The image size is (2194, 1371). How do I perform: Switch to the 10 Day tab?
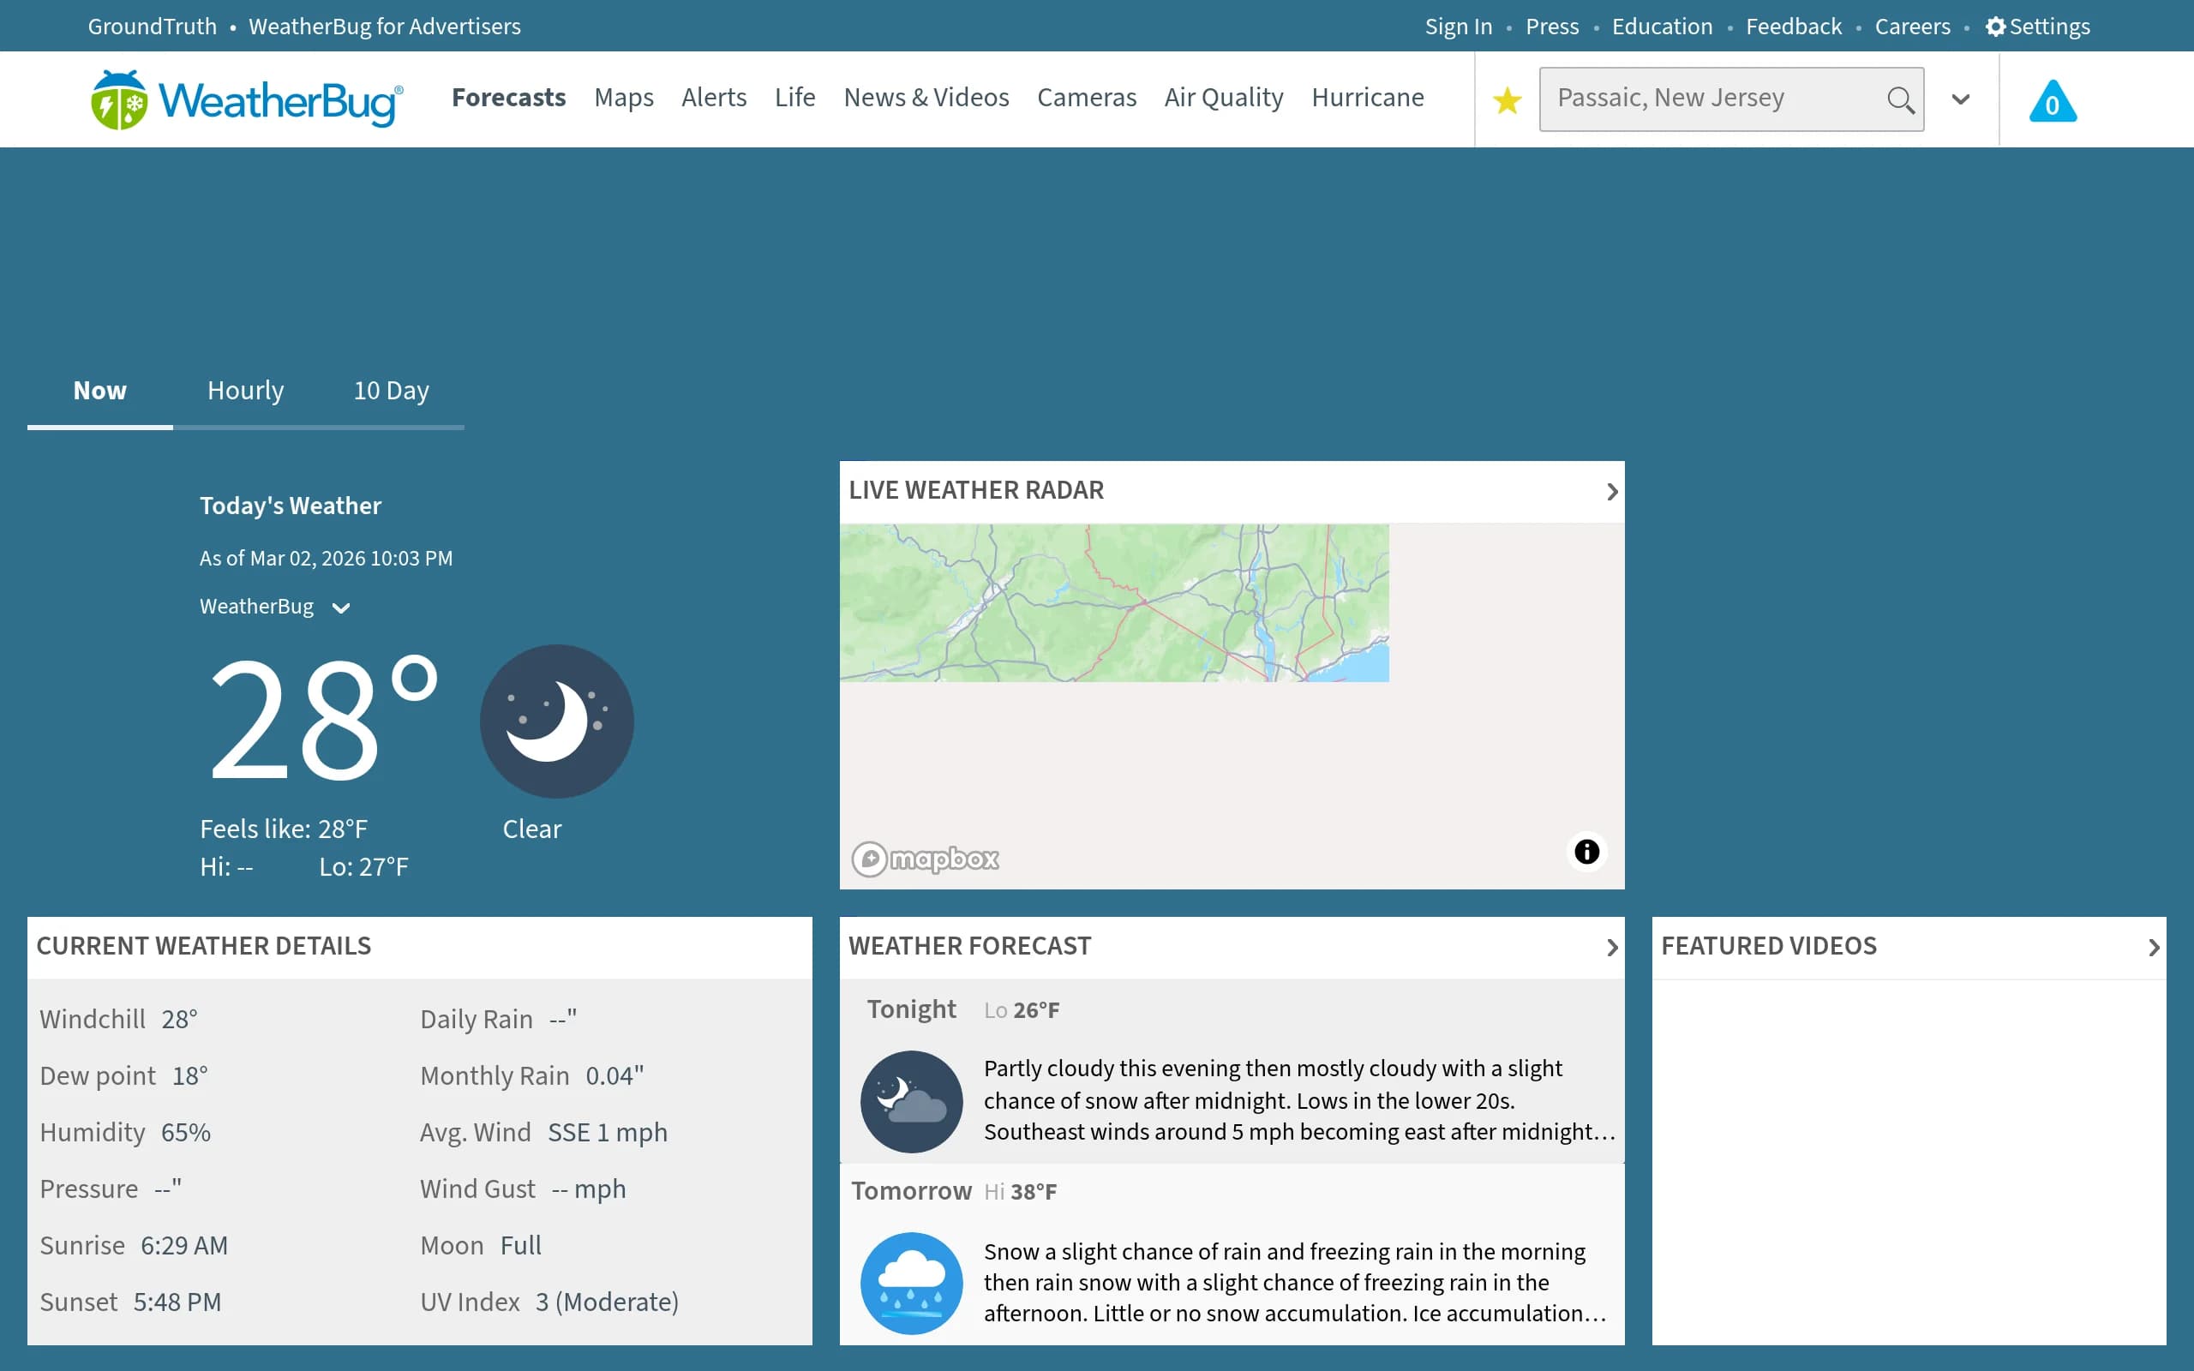[x=392, y=391]
